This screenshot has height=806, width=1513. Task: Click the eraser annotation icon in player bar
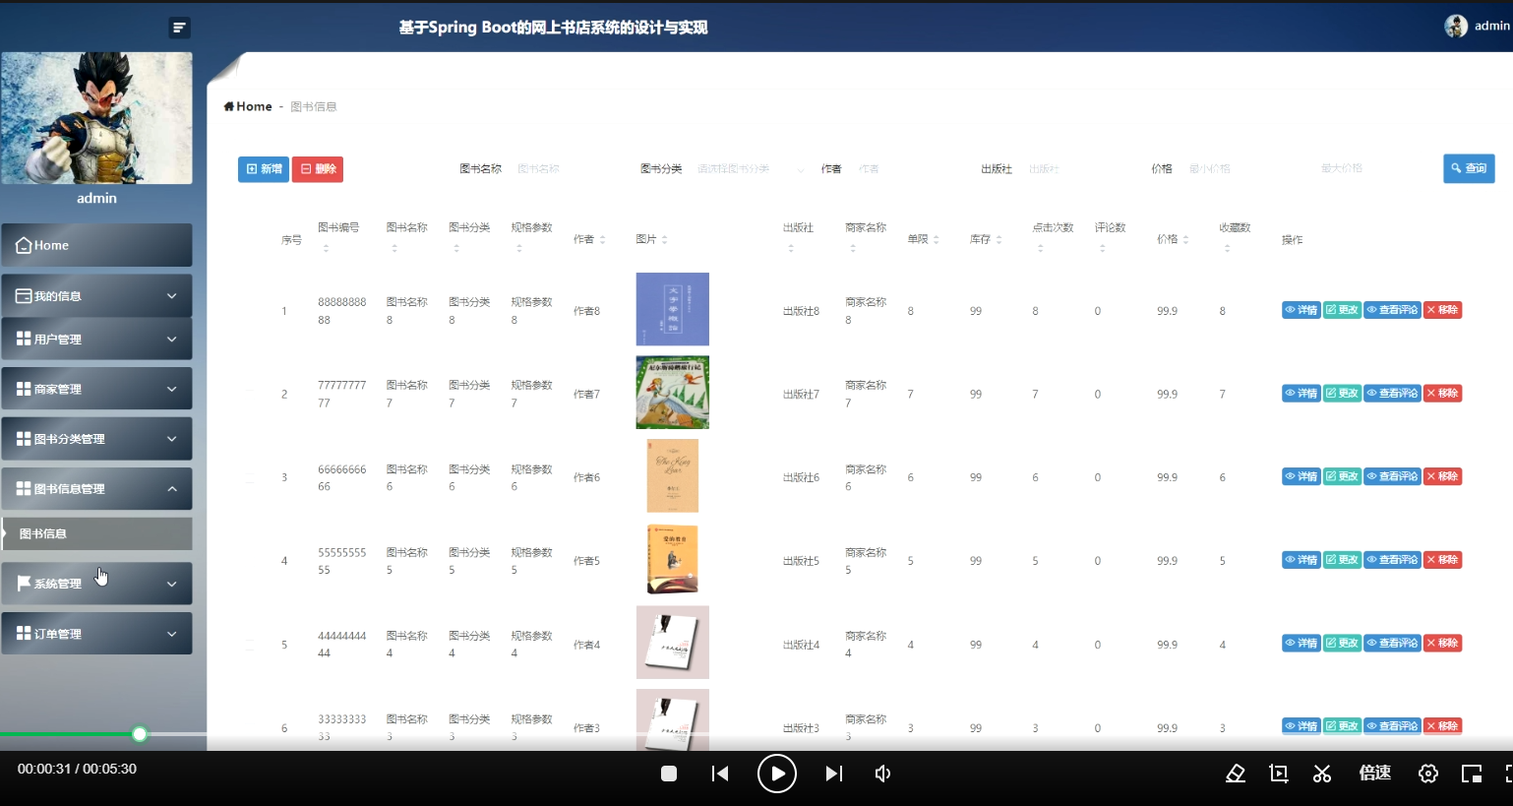coord(1235,774)
